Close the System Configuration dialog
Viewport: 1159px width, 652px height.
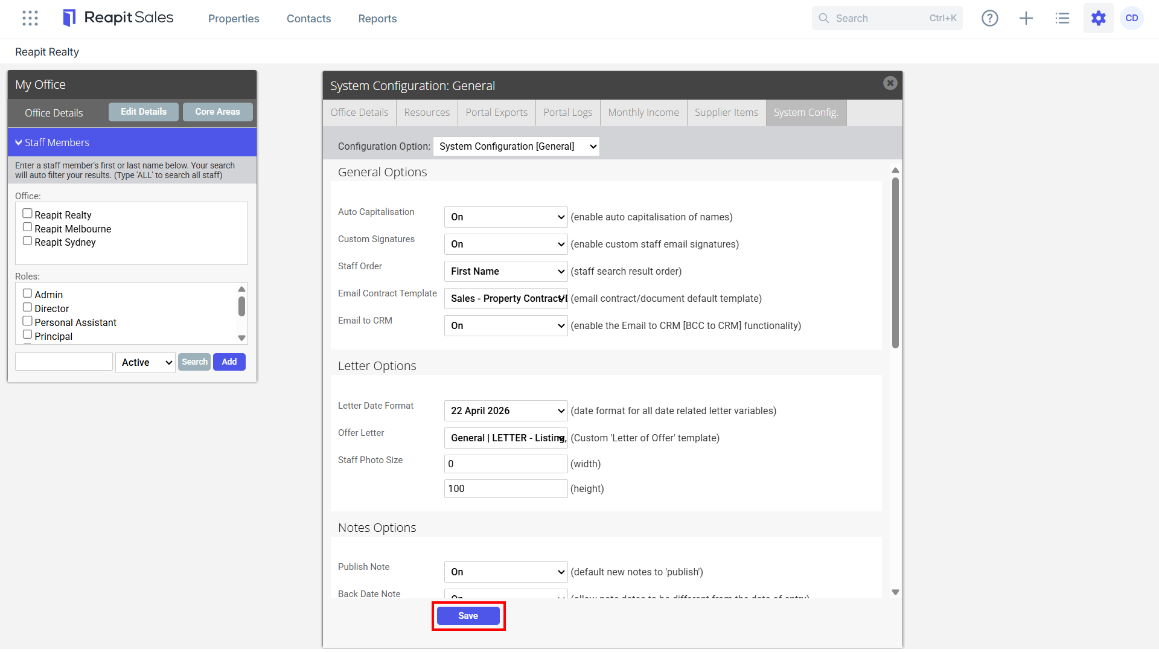coord(890,83)
